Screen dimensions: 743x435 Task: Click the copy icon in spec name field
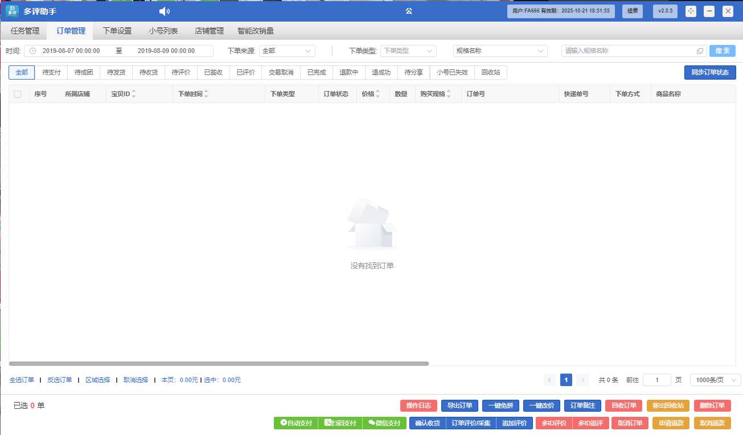pyautogui.click(x=700, y=51)
